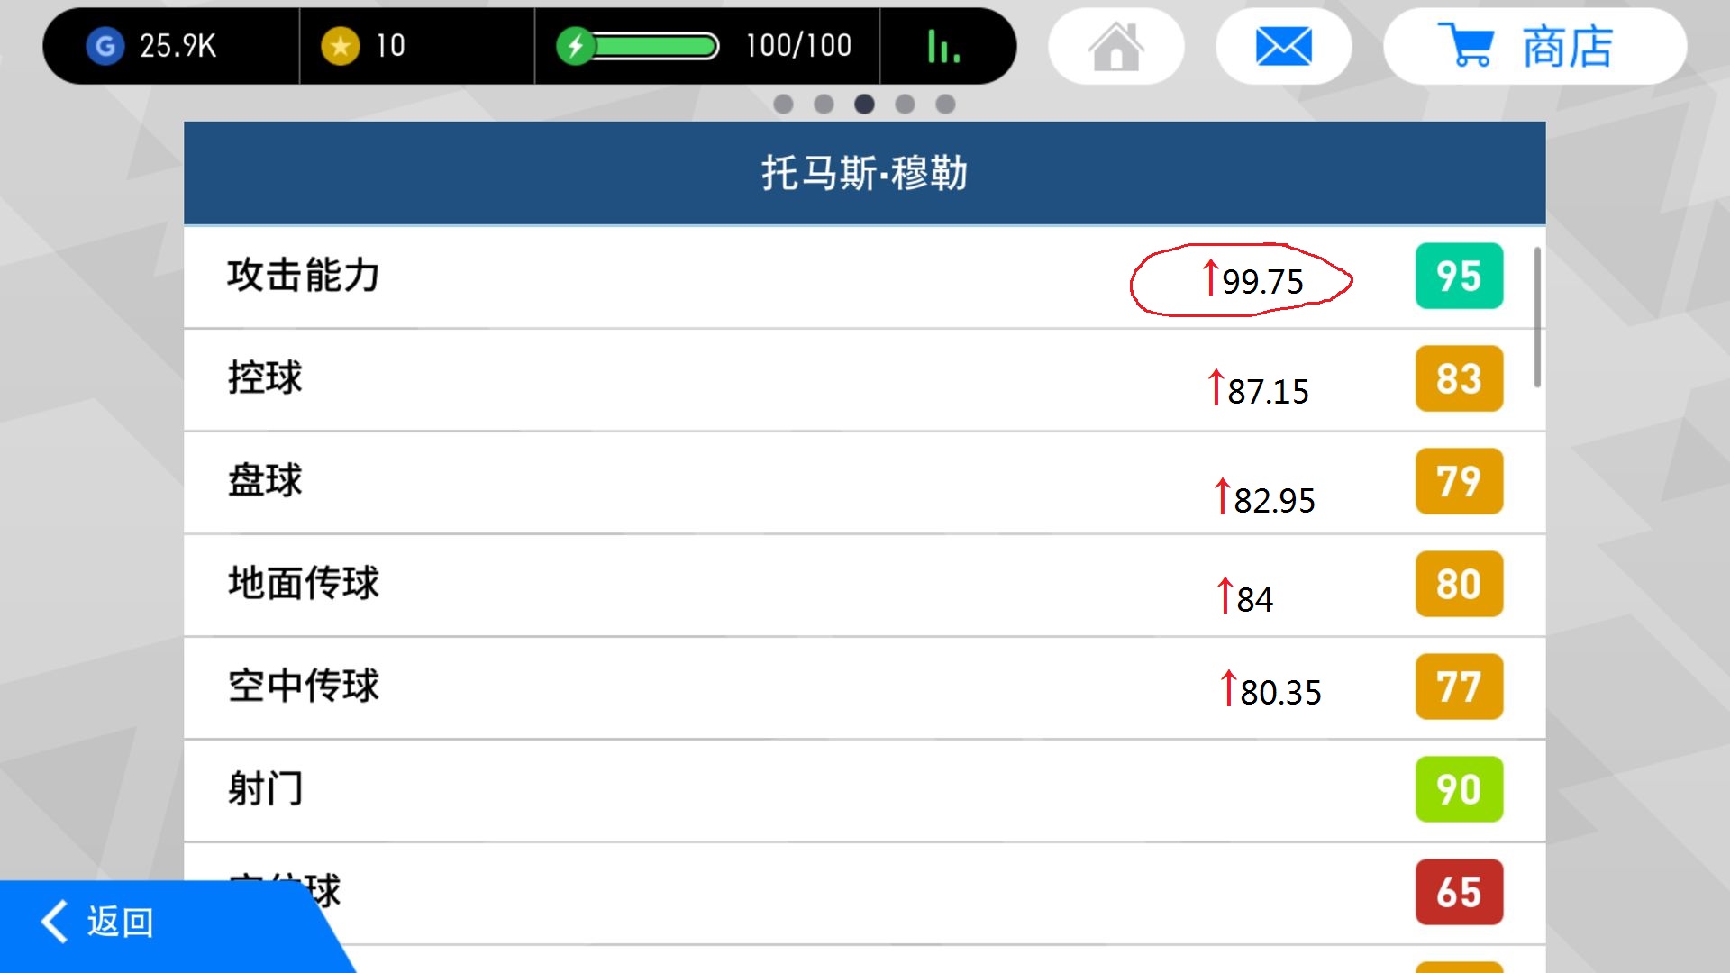Image resolution: width=1730 pixels, height=973 pixels.
Task: Return home using the house icon
Action: (x=1116, y=45)
